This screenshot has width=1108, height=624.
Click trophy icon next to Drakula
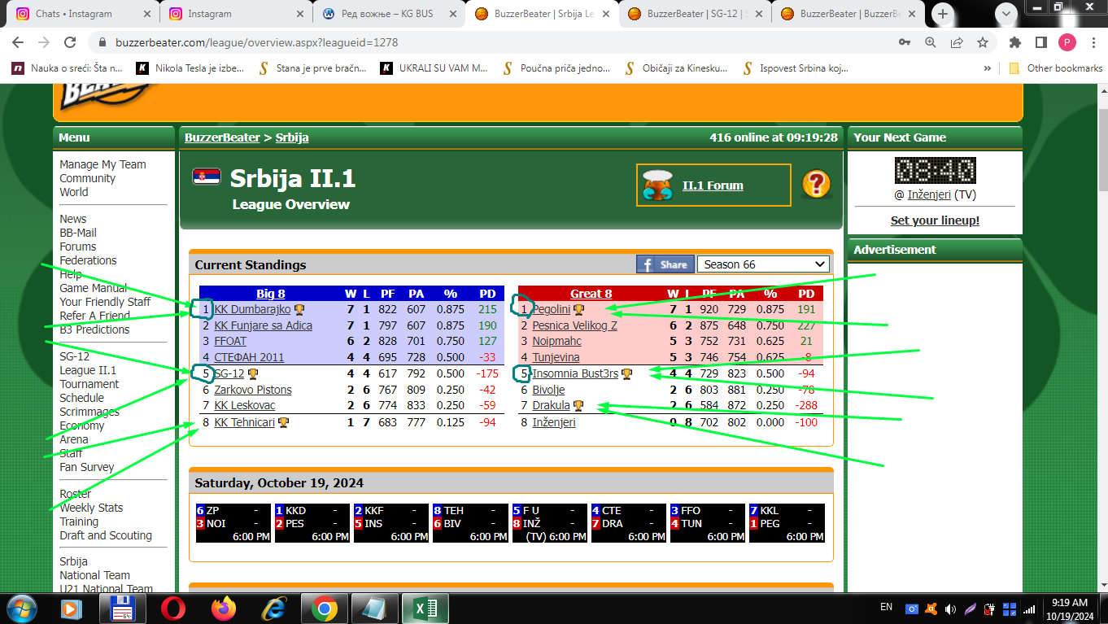pos(578,406)
